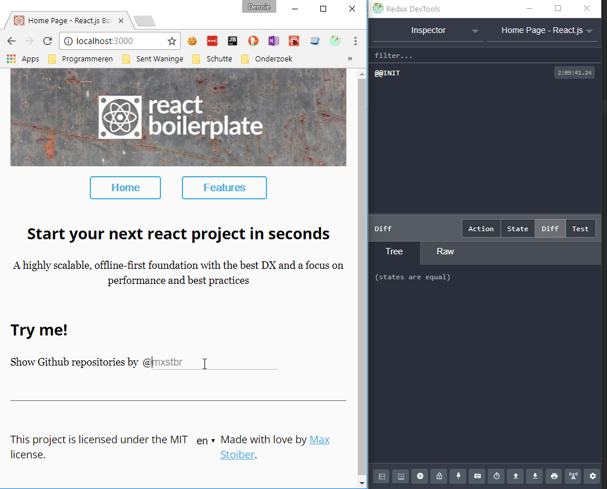Open the DuckDuckGo extension
This screenshot has width=607, height=489.
point(253,41)
